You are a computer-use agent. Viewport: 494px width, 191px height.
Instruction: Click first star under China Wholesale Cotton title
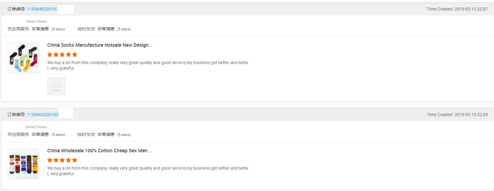(x=50, y=160)
